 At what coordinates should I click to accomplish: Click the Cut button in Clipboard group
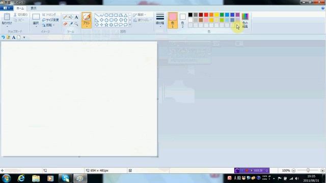[x=21, y=15]
